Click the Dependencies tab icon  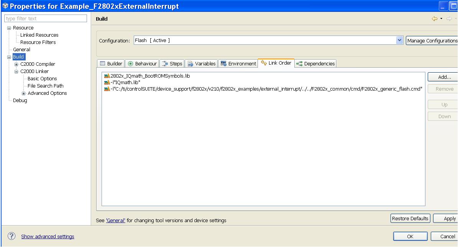(x=300, y=63)
